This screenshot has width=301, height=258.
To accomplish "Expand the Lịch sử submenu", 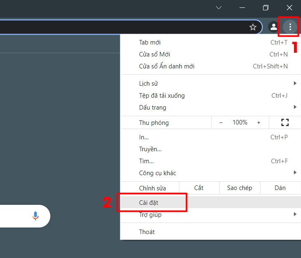I will (295, 83).
